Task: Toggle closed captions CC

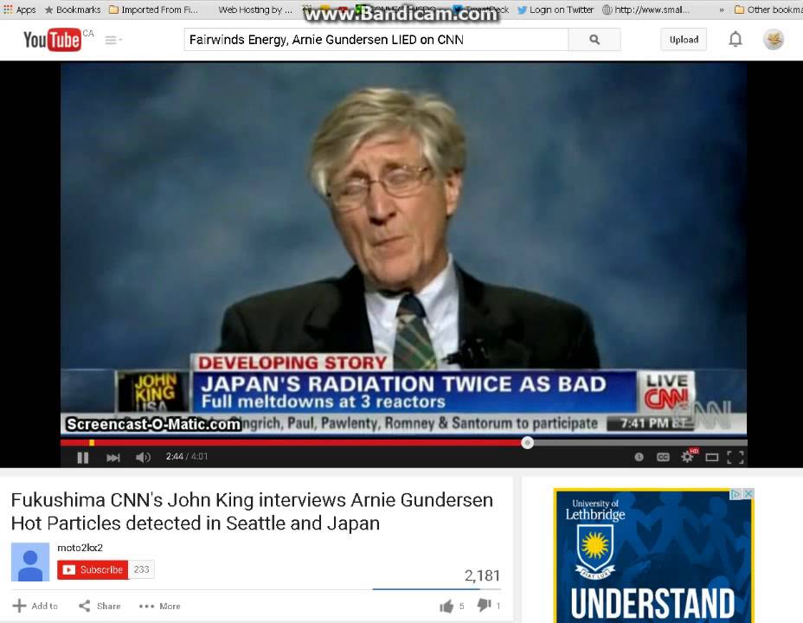Action: tap(663, 457)
